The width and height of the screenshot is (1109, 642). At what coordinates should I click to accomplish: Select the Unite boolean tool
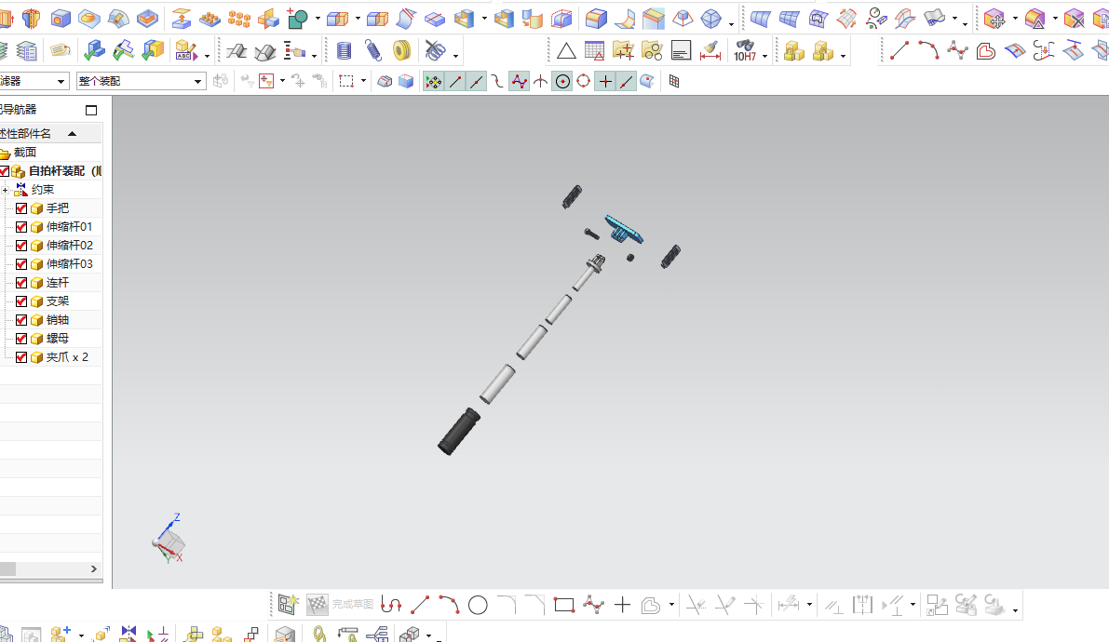298,19
